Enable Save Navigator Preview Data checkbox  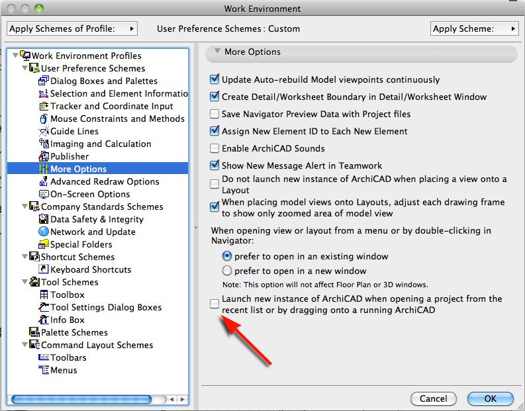215,114
